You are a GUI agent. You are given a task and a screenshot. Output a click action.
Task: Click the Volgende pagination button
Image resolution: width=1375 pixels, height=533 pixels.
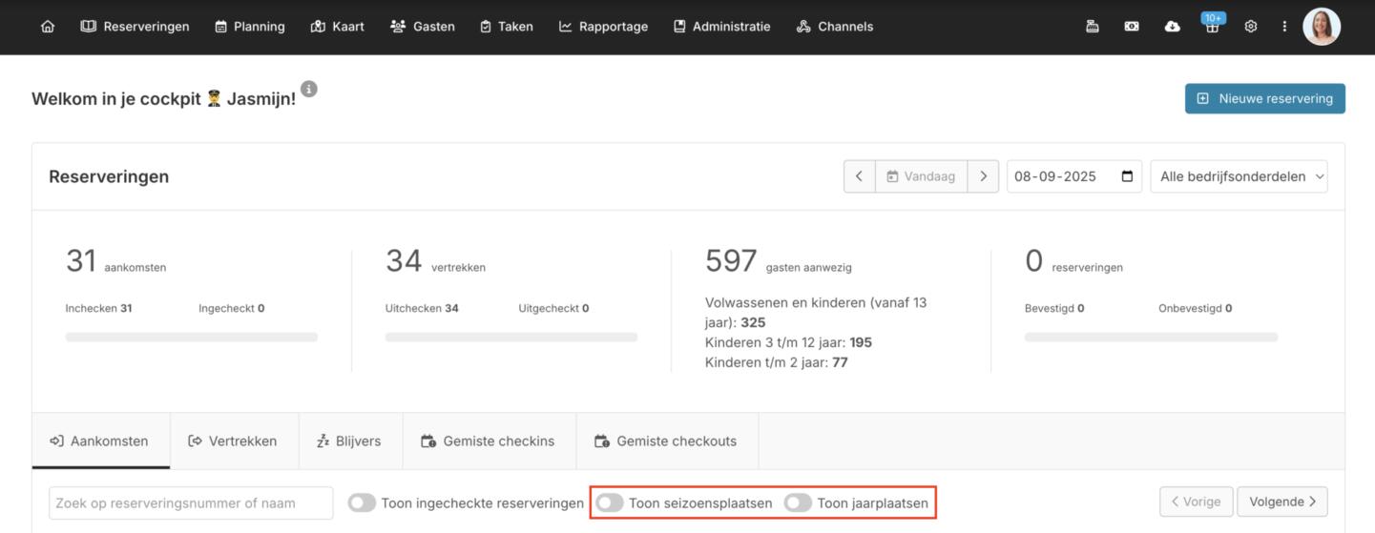(1281, 502)
